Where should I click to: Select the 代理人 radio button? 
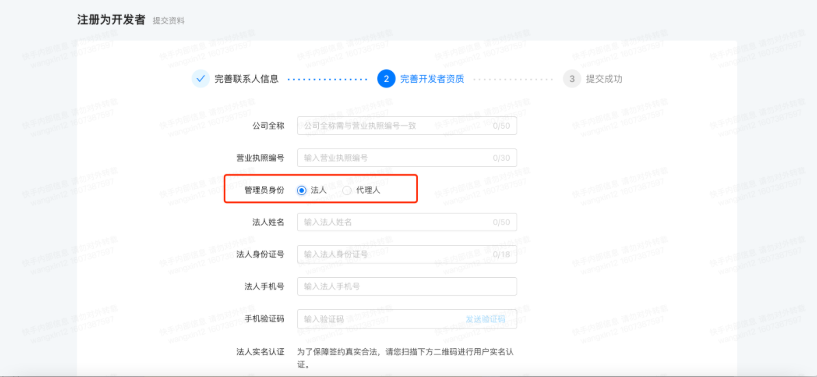click(x=347, y=191)
